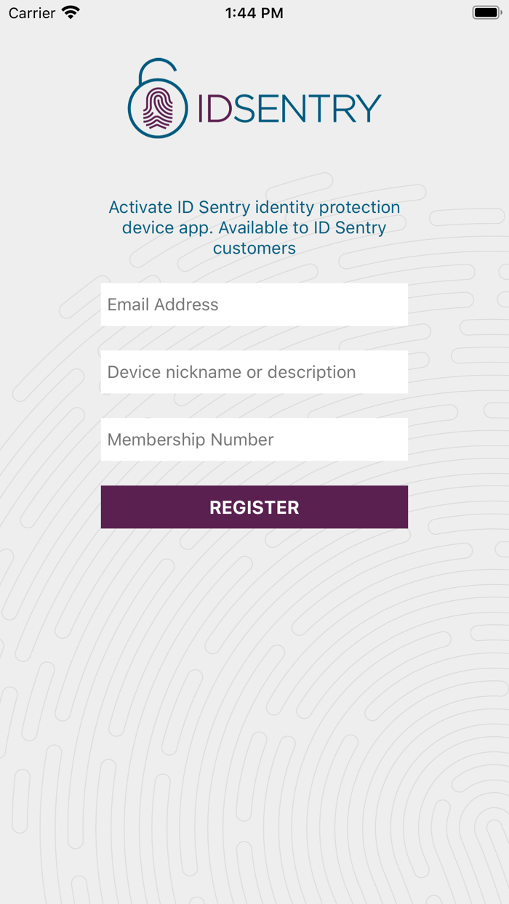Viewport: 509px width, 904px height.
Task: Click the Device nickname placeholder text
Action: click(231, 371)
